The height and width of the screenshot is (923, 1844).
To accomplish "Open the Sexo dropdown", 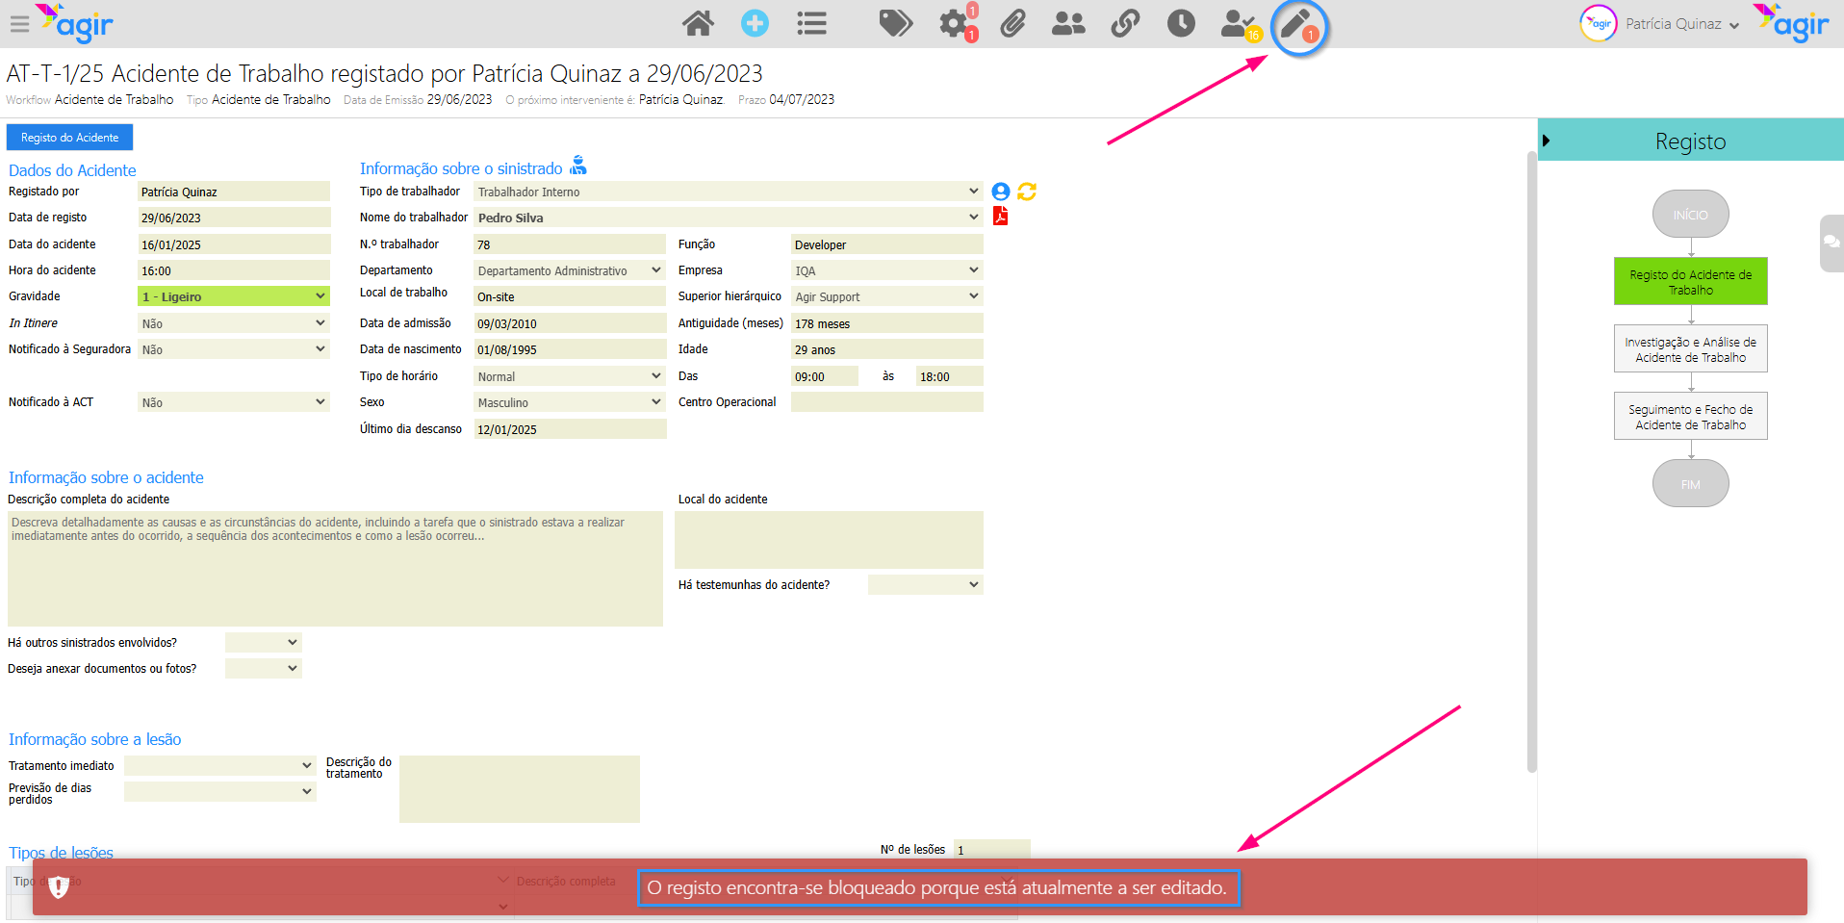I will (570, 402).
